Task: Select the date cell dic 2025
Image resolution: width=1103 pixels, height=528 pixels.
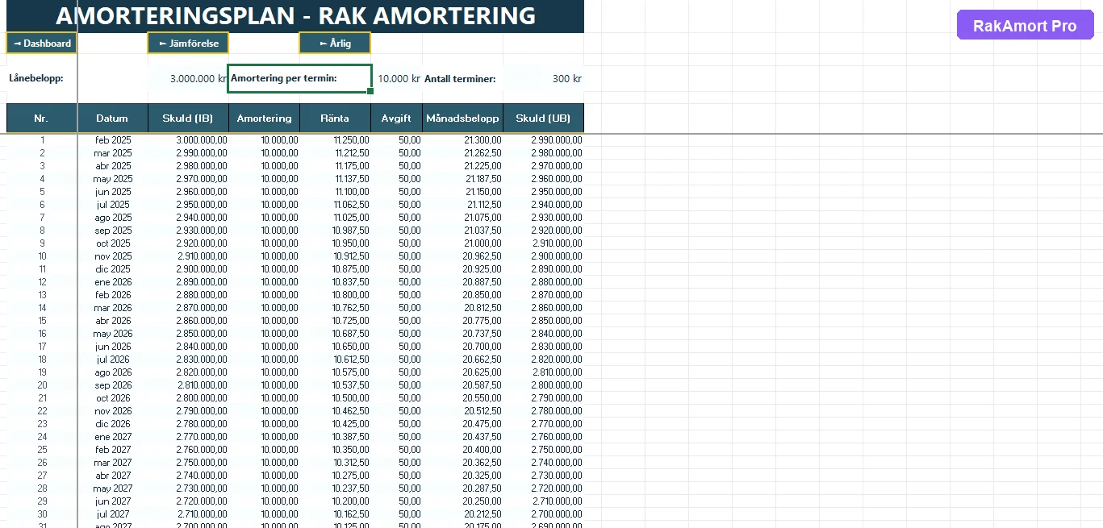Action: pyautogui.click(x=113, y=269)
